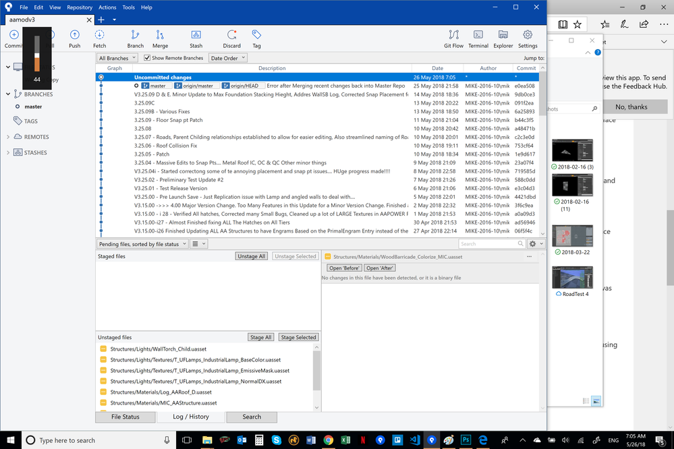Switch to the File Status tab

click(125, 417)
